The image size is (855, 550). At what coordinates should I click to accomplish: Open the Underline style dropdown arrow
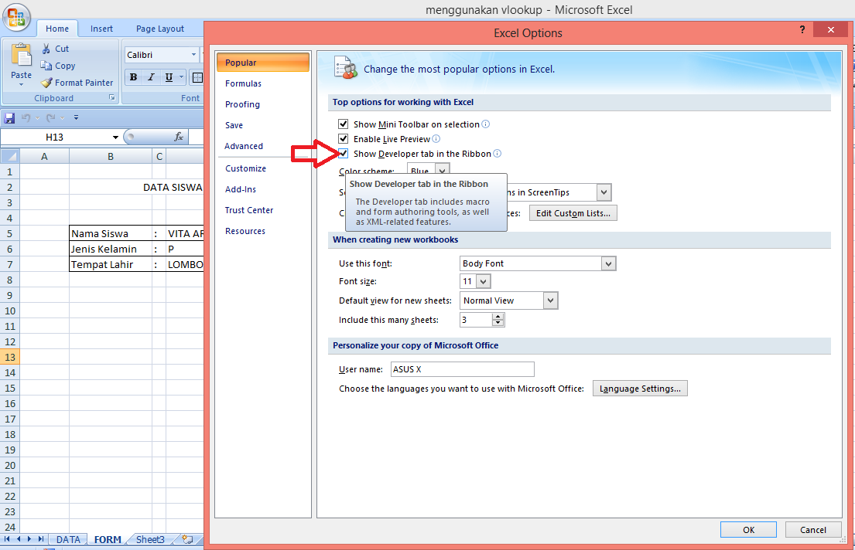point(182,77)
